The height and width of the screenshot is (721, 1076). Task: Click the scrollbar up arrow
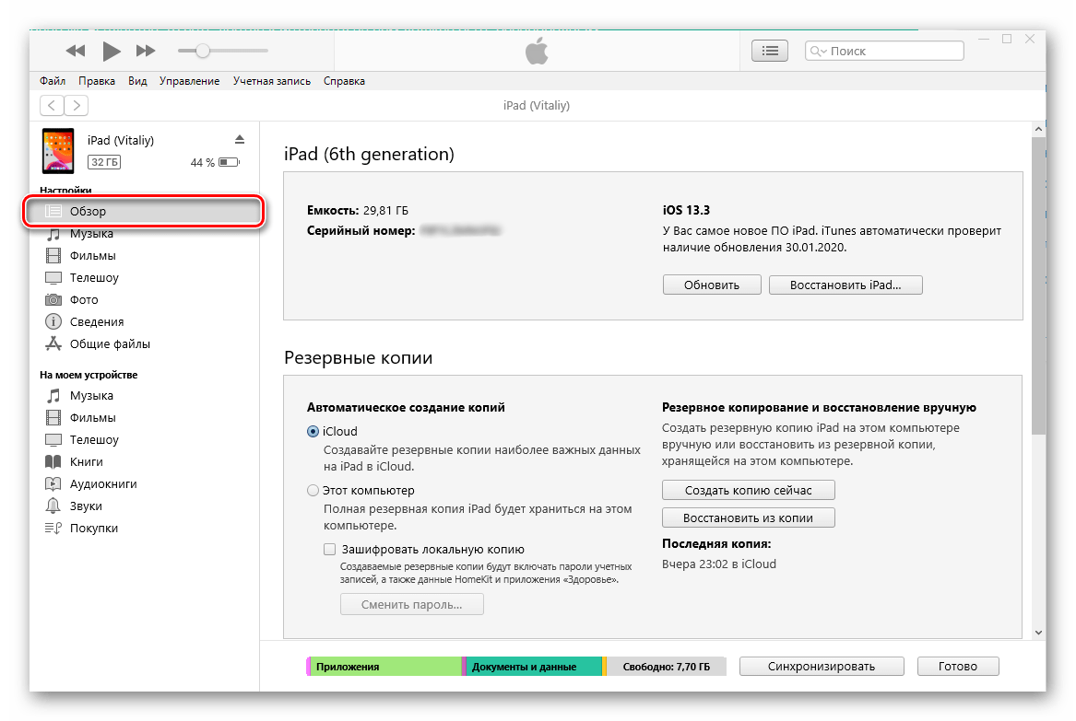coord(1038,129)
